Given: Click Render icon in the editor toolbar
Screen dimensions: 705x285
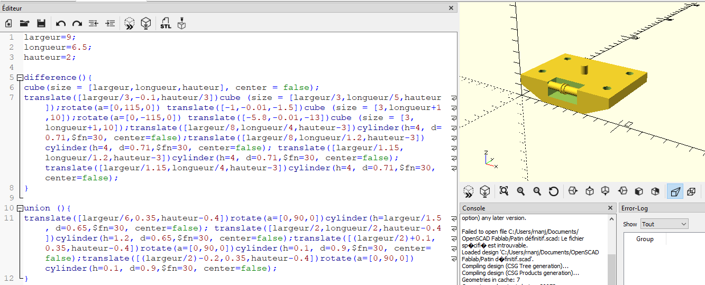Looking at the screenshot, I should click(146, 23).
